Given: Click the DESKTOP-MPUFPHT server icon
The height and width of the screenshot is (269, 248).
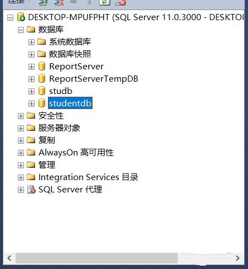Looking at the screenshot, I should click(x=21, y=17).
